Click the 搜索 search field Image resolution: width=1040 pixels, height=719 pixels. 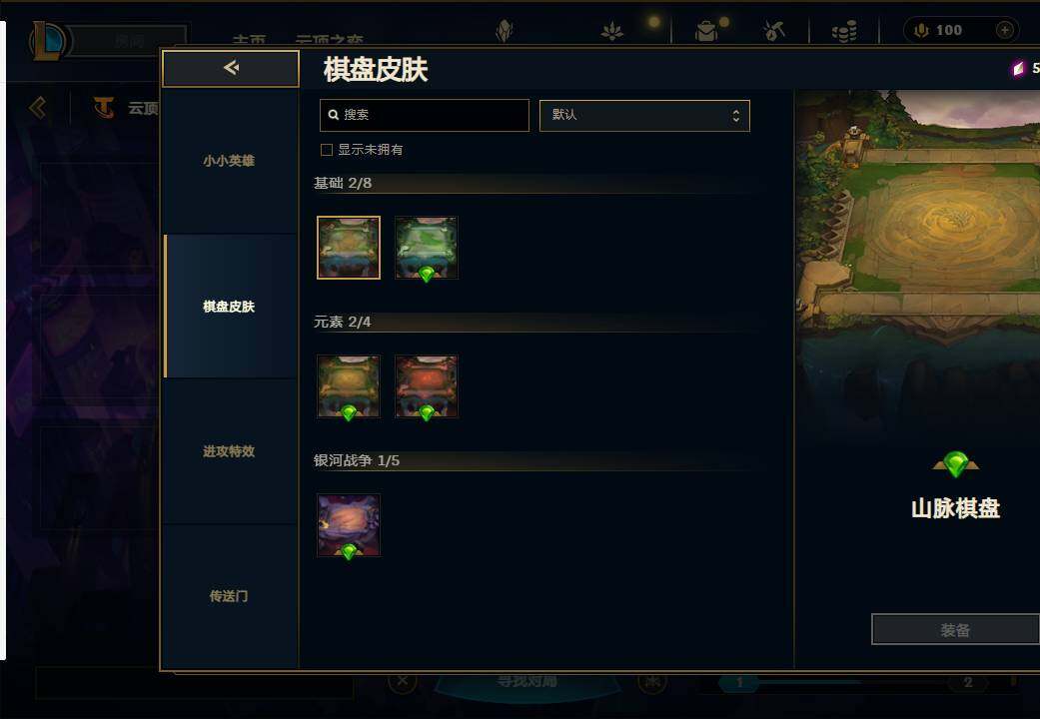pos(425,116)
